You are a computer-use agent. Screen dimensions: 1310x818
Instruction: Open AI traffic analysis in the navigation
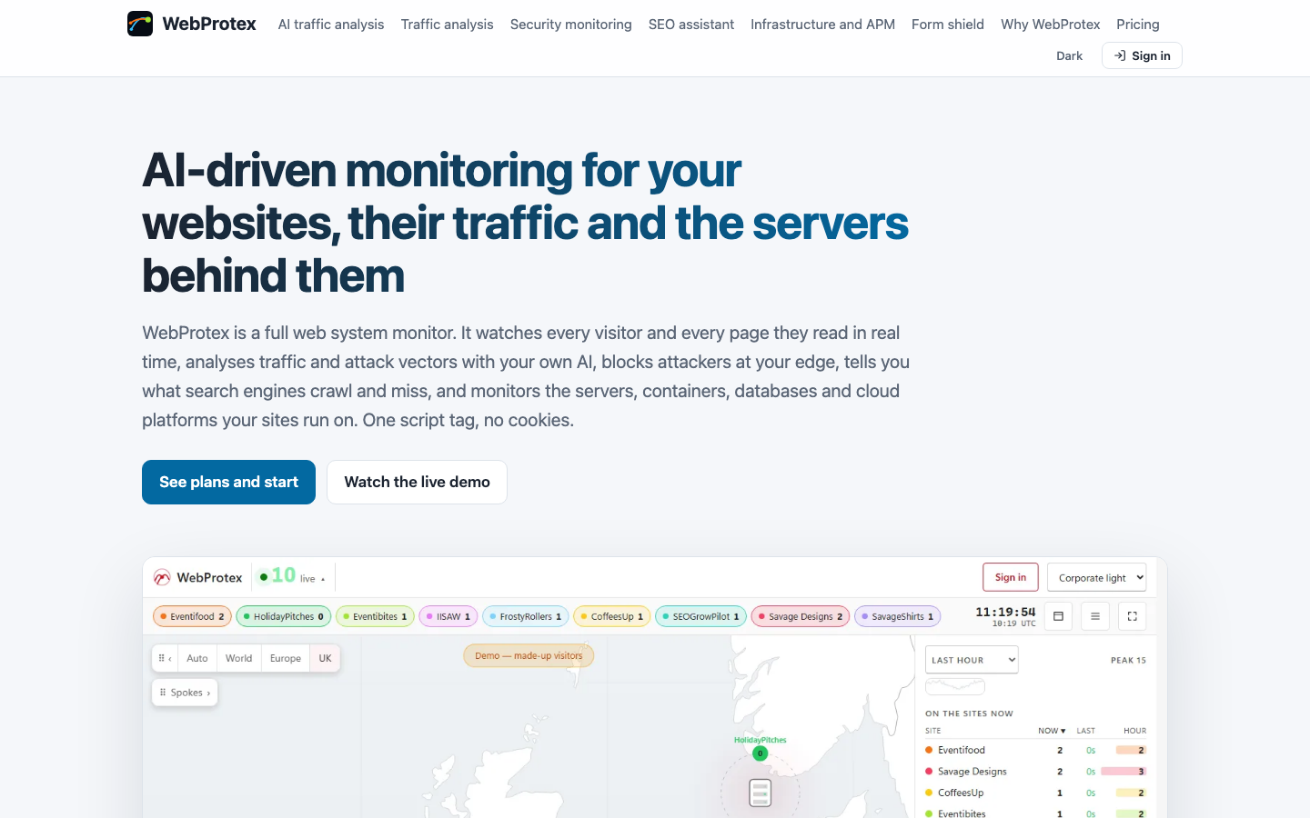pyautogui.click(x=331, y=25)
